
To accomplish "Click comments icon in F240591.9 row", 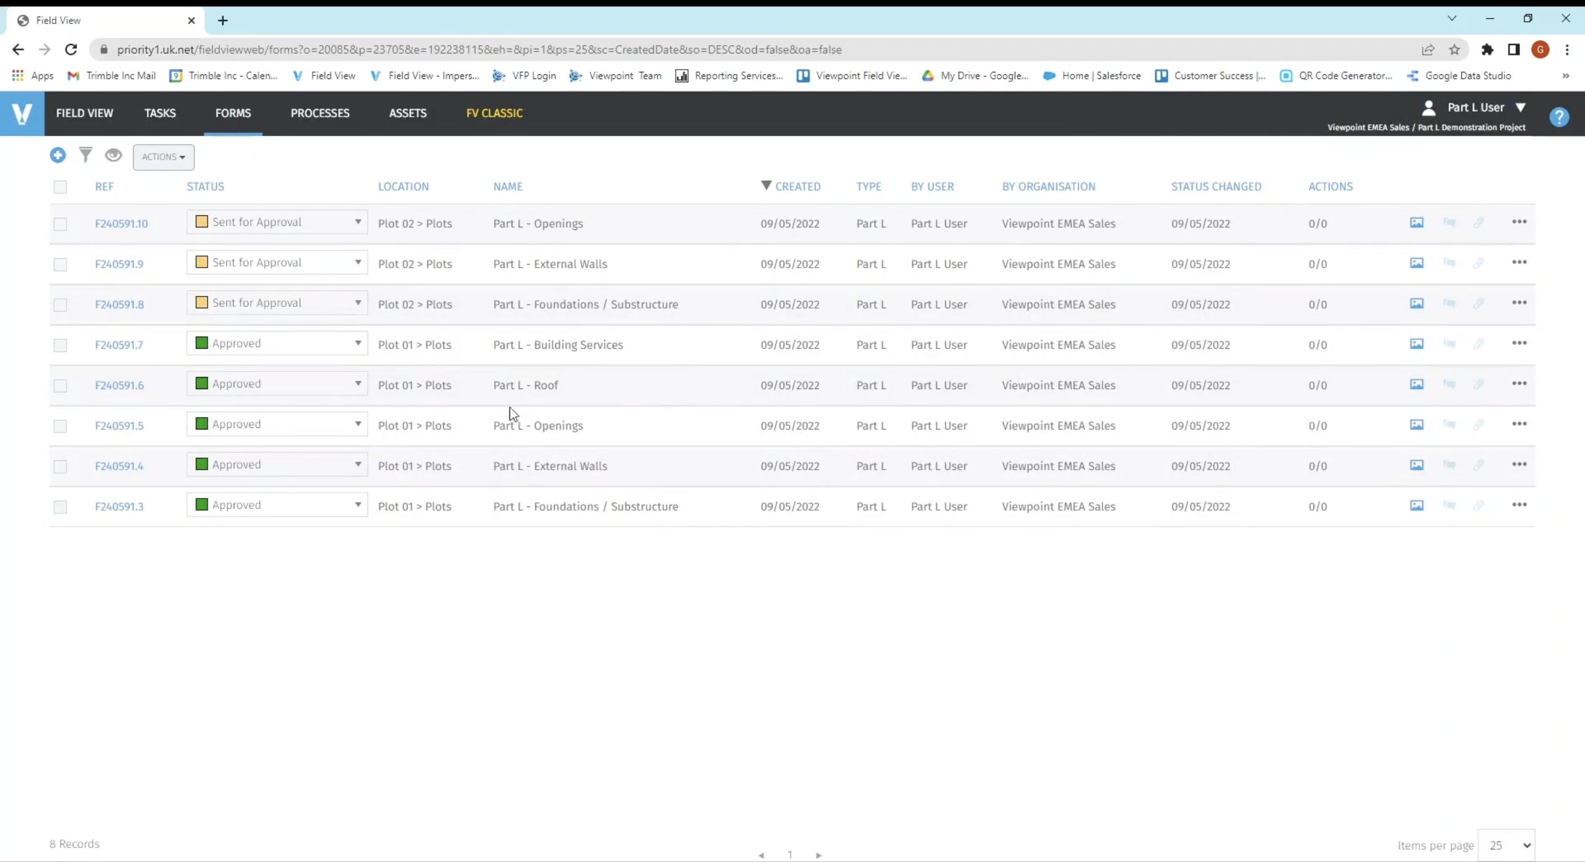I will 1449,263.
